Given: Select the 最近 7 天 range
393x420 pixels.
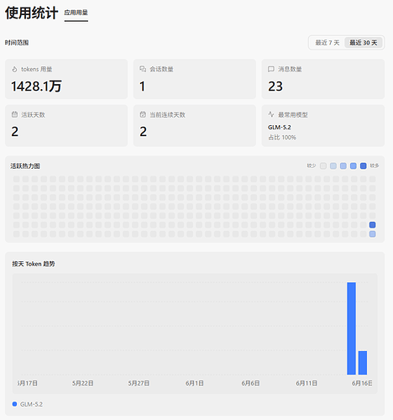Looking at the screenshot, I should point(327,43).
